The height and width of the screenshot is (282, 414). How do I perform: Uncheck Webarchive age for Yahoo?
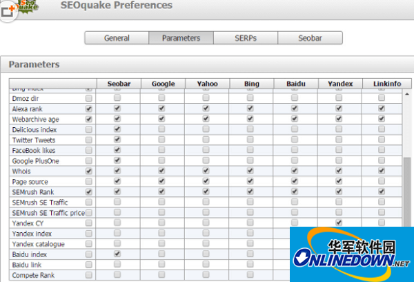(206, 118)
